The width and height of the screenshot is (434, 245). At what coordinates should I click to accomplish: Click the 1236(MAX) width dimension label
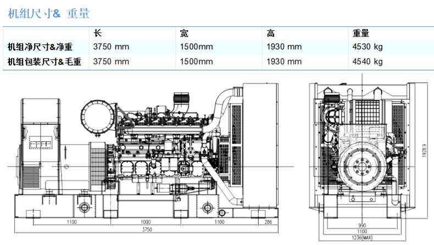(x=361, y=237)
